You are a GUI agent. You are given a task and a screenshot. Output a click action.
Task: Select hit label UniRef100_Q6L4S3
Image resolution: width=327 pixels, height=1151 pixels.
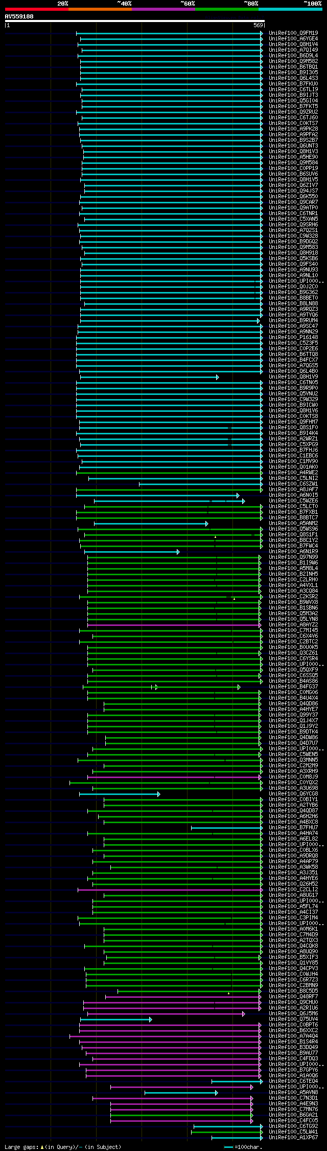293,78
